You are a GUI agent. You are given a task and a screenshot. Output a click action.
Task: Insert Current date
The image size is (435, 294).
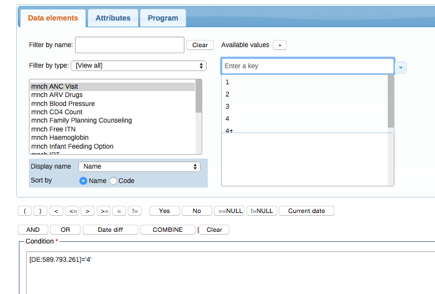click(x=307, y=211)
